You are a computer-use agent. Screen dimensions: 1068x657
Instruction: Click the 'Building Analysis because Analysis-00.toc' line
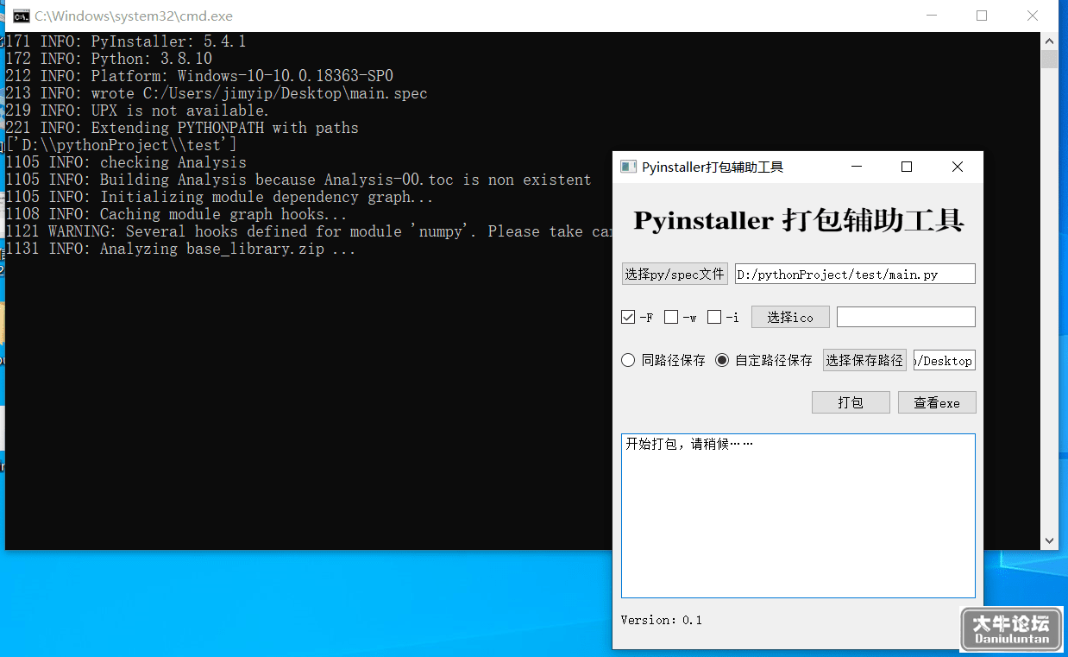coord(298,180)
